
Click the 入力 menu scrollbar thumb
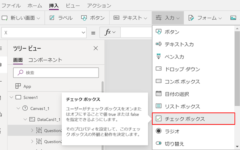point(237,68)
